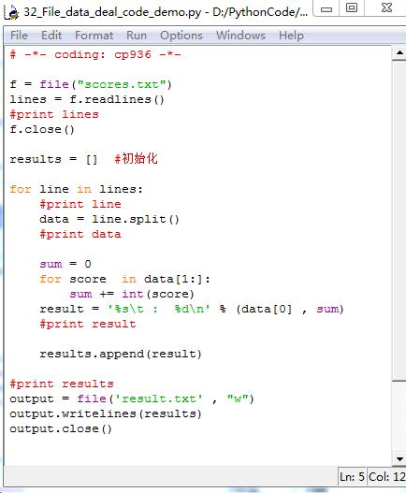
Task: Click the #print data comment
Action: tap(80, 234)
